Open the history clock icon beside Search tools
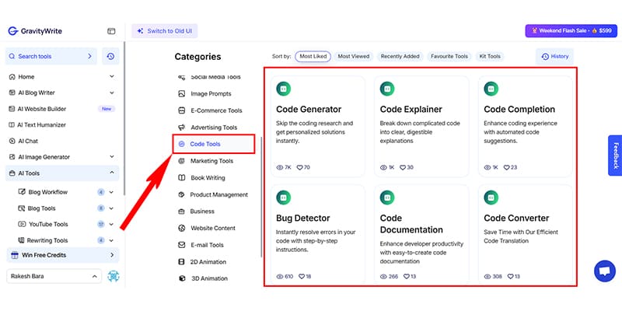Screen dimensions: 622x311 pos(110,56)
